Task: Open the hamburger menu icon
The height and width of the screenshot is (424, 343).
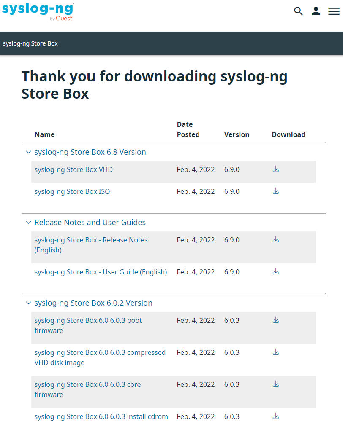Action: [334, 11]
